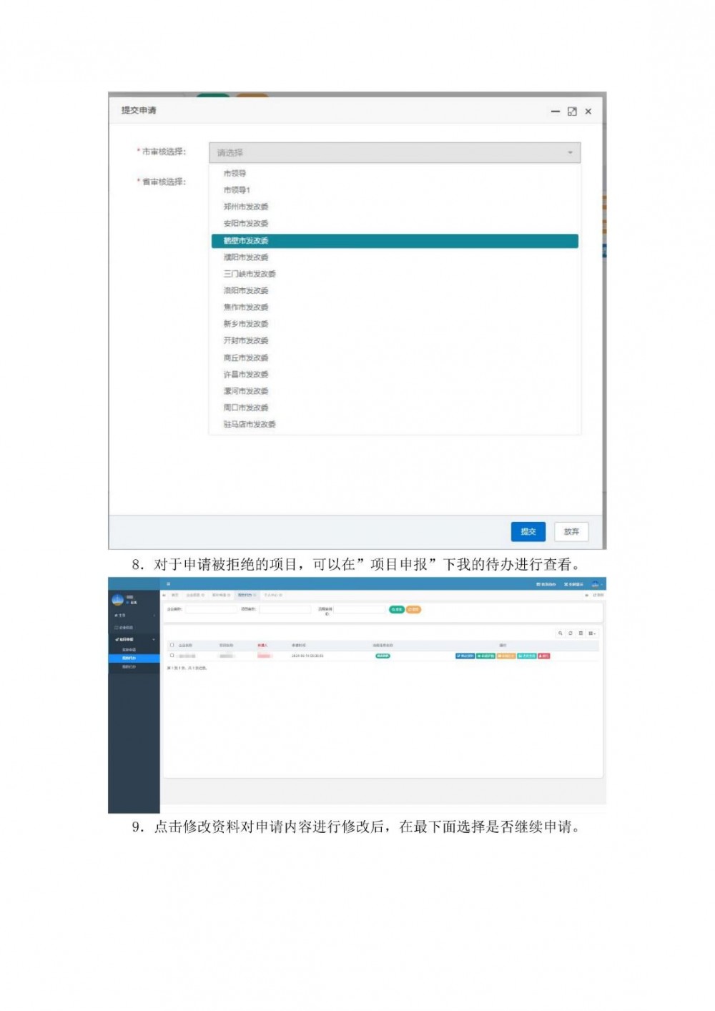Select 鹤壁市发改委 from the dropdown list
Screen dimensions: 715x1011
click(394, 241)
